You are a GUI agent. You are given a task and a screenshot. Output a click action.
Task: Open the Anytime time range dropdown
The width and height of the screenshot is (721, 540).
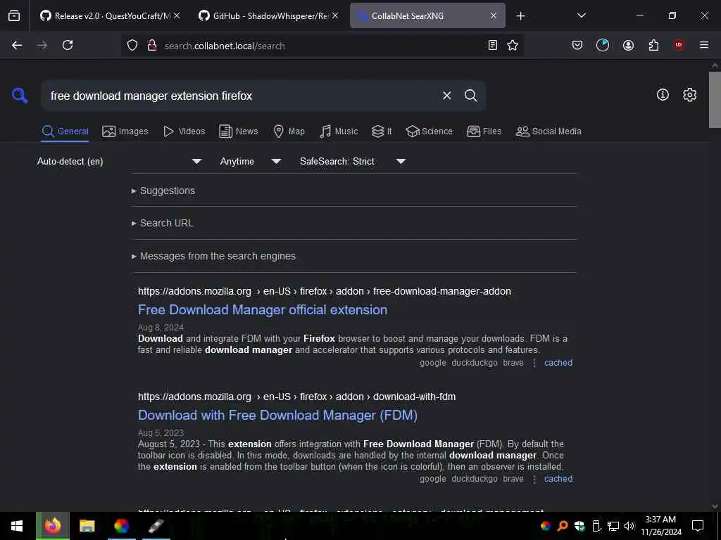(x=251, y=161)
